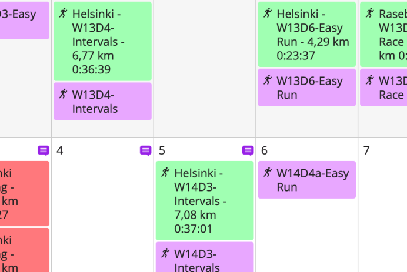The width and height of the screenshot is (407, 272).
Task: Click the purple comment icon left of day 4
Action: point(44,151)
